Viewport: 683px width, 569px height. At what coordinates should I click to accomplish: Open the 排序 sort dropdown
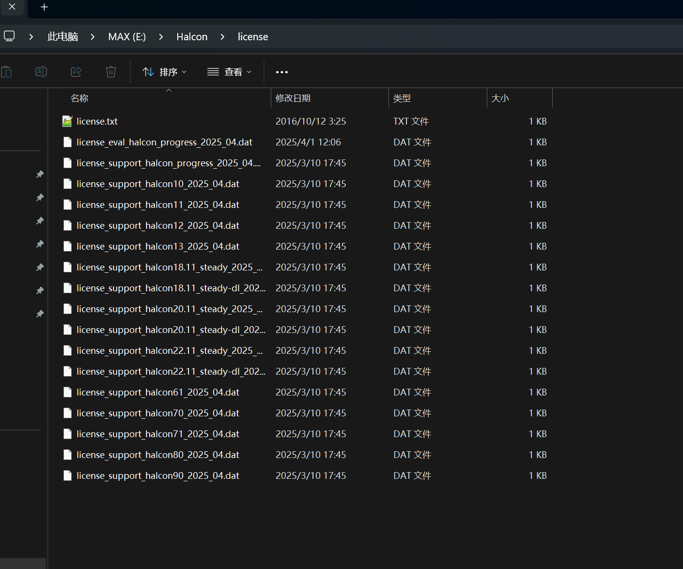coord(164,72)
